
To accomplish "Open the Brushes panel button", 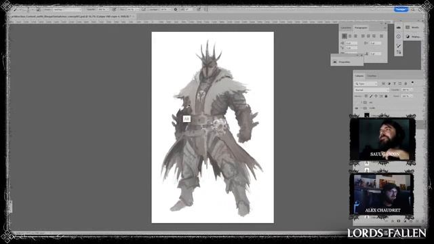I will (x=412, y=27).
